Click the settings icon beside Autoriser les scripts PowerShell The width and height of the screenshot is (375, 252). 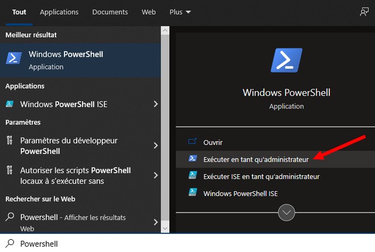click(x=9, y=170)
